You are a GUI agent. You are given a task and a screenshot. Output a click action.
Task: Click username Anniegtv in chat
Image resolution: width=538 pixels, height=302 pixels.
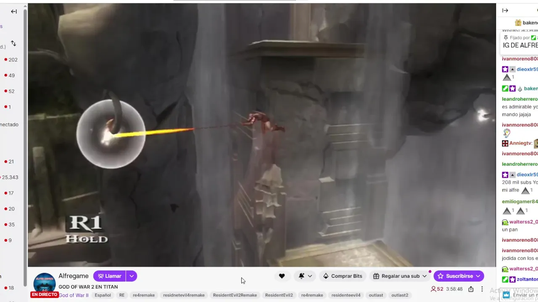[521, 143]
